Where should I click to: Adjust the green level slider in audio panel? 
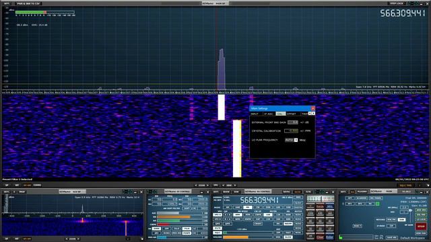pos(180,221)
